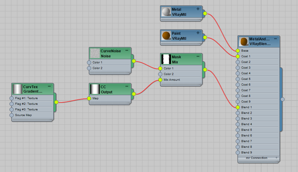
Task: Click the Base input socket
Action: [238, 51]
